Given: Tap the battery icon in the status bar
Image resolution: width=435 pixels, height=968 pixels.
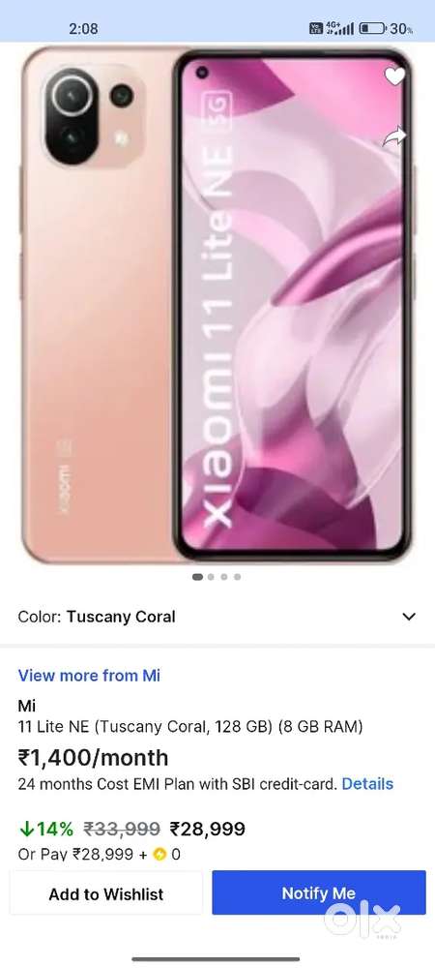Looking at the screenshot, I should tap(373, 28).
